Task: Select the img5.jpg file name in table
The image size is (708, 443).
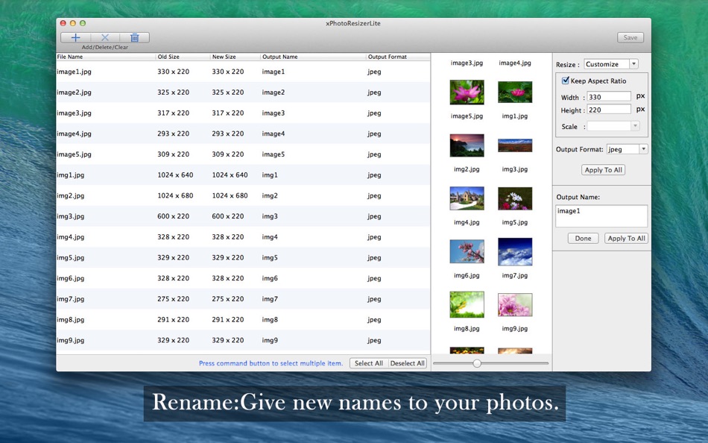Action: tap(71, 257)
